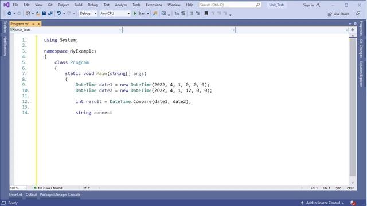
Task: Save the file with the Save icon
Action: tap(44, 14)
